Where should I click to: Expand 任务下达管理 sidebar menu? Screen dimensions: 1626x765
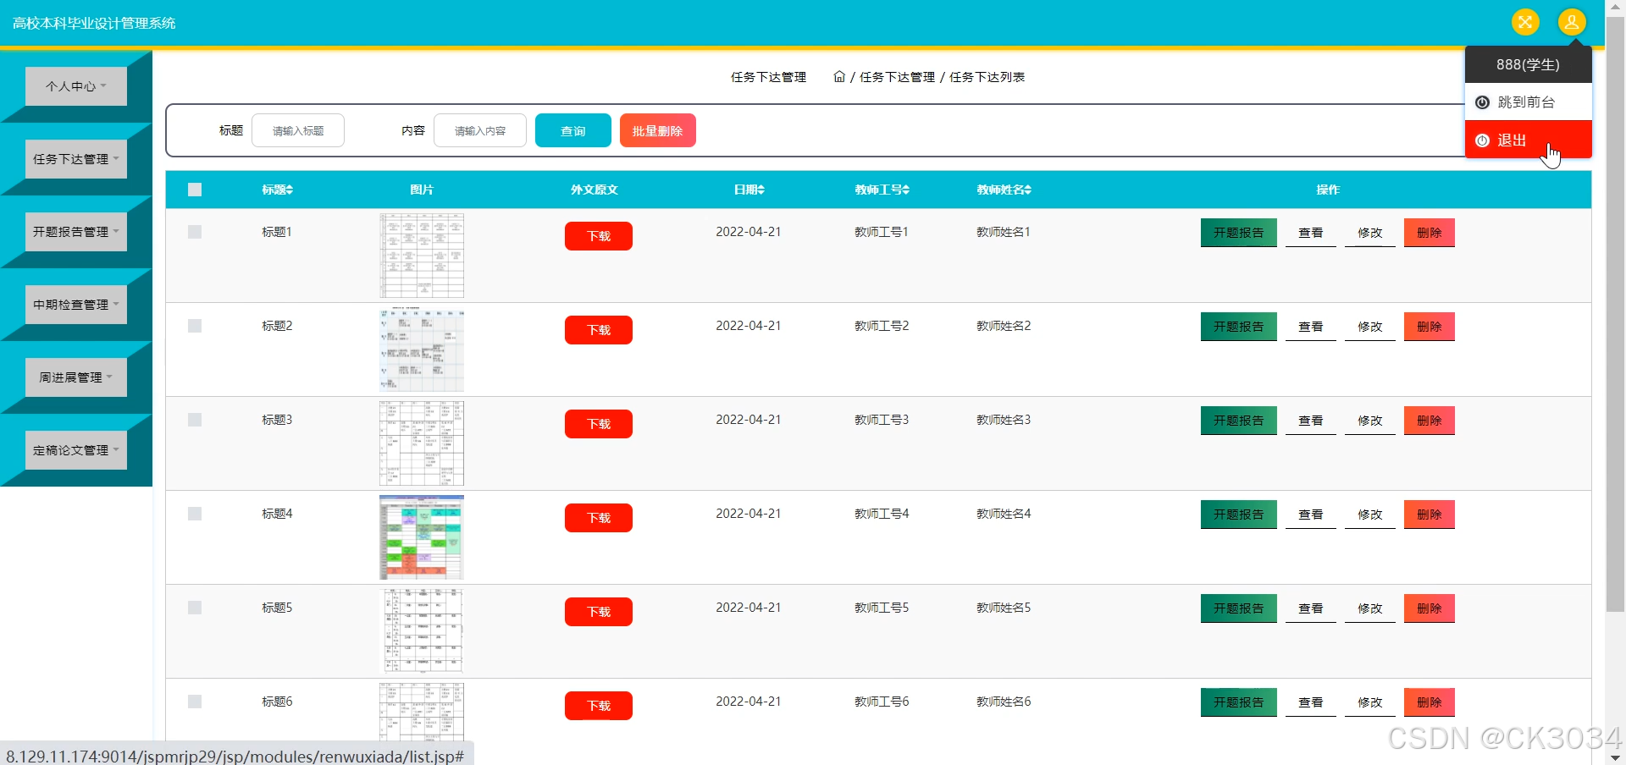(76, 159)
